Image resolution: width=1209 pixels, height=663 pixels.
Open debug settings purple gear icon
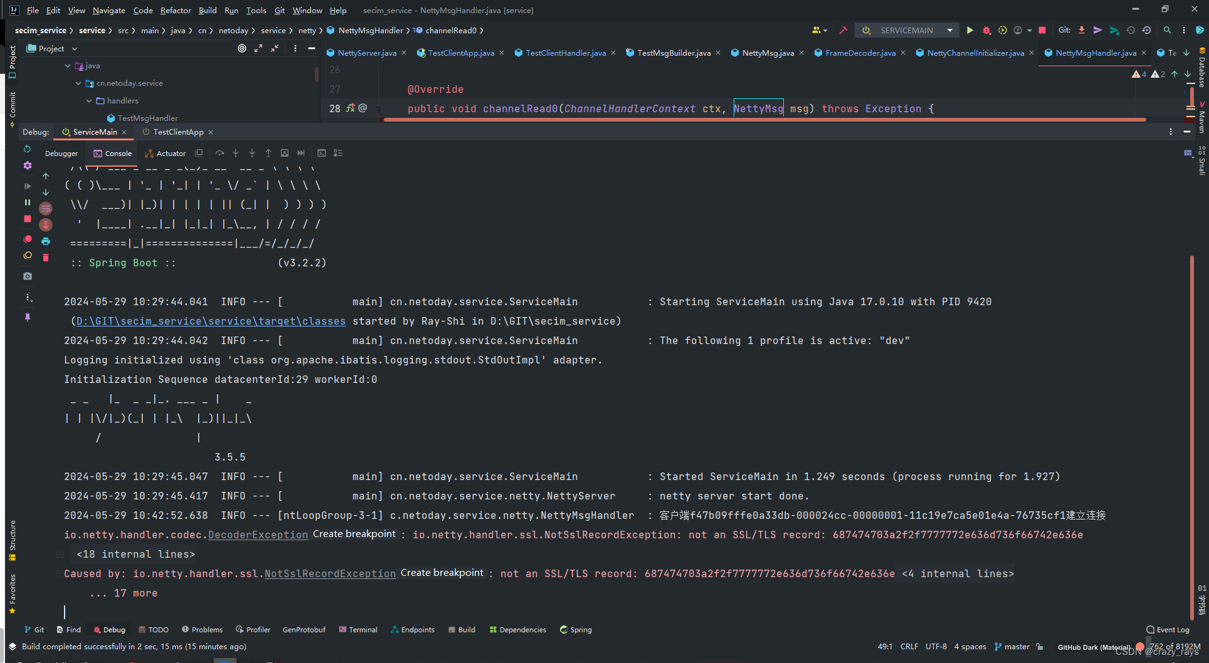(x=27, y=165)
